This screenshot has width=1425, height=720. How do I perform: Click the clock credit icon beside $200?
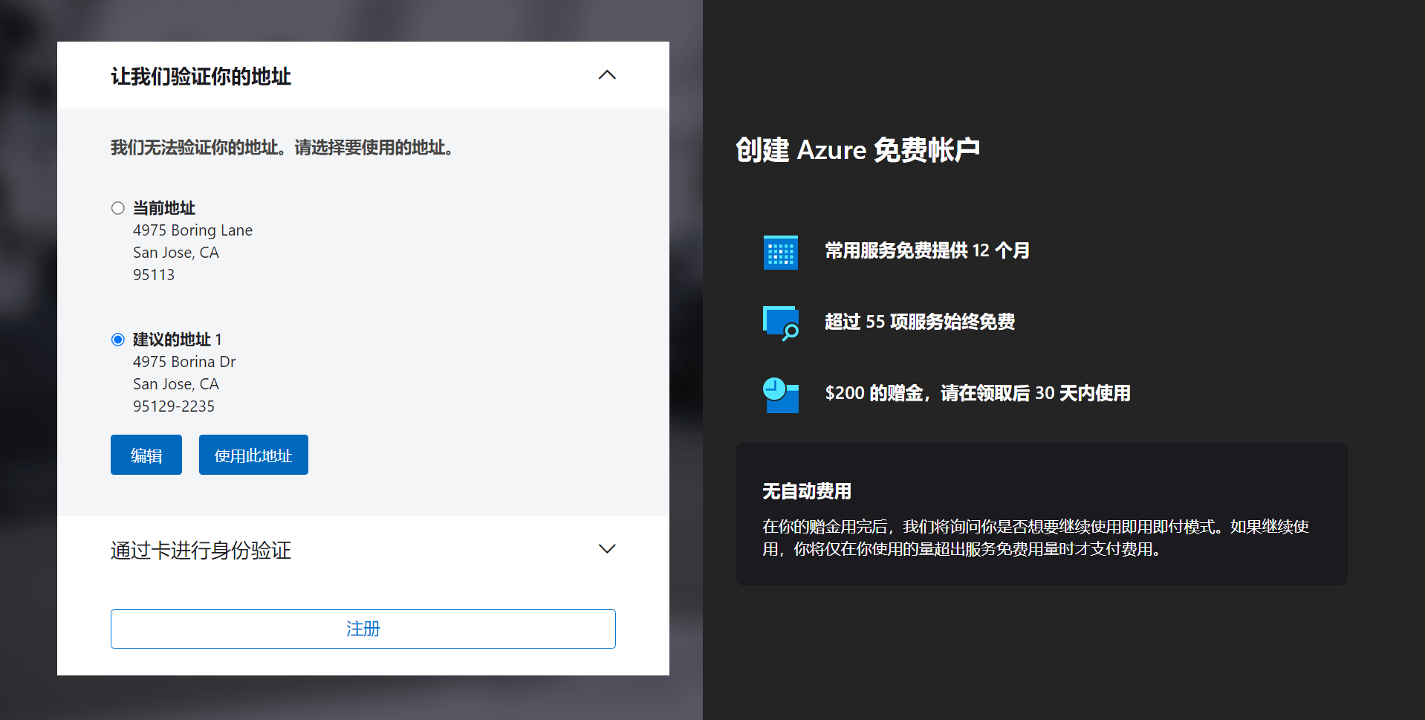click(781, 395)
